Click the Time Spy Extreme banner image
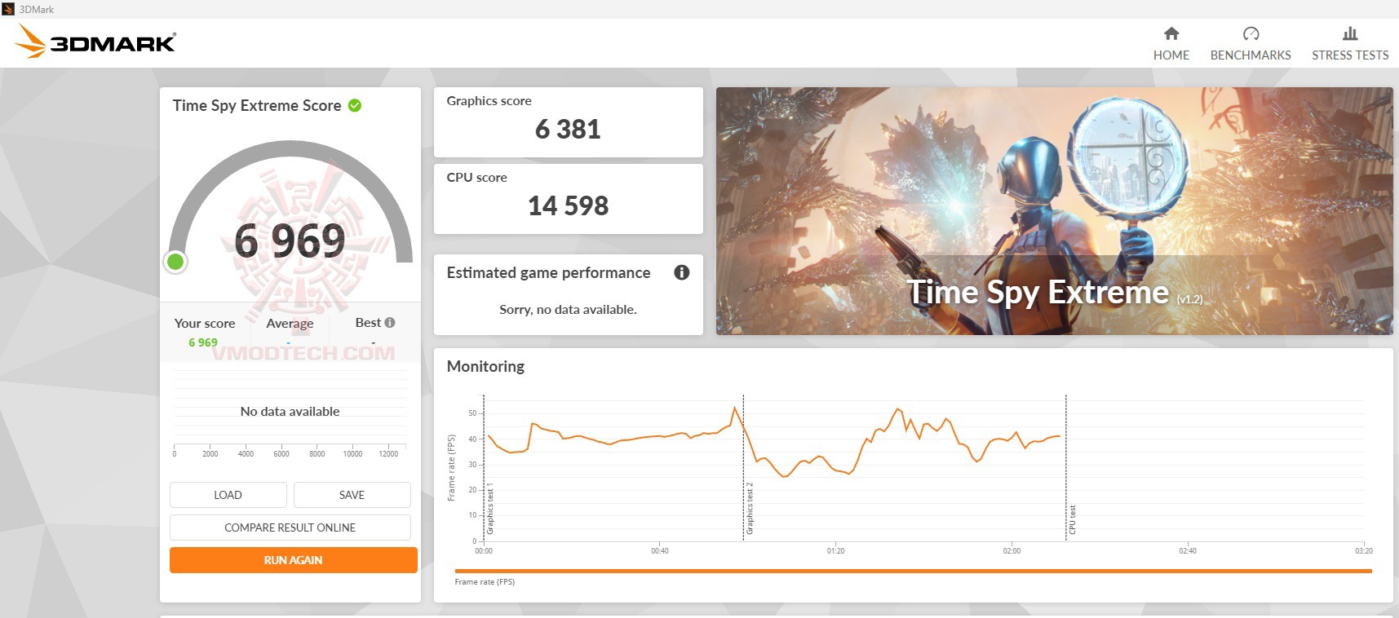Image resolution: width=1399 pixels, height=618 pixels. [x=1055, y=211]
